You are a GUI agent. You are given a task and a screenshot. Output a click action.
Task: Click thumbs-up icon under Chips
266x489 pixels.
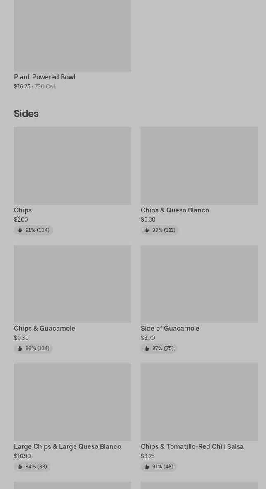[20, 230]
